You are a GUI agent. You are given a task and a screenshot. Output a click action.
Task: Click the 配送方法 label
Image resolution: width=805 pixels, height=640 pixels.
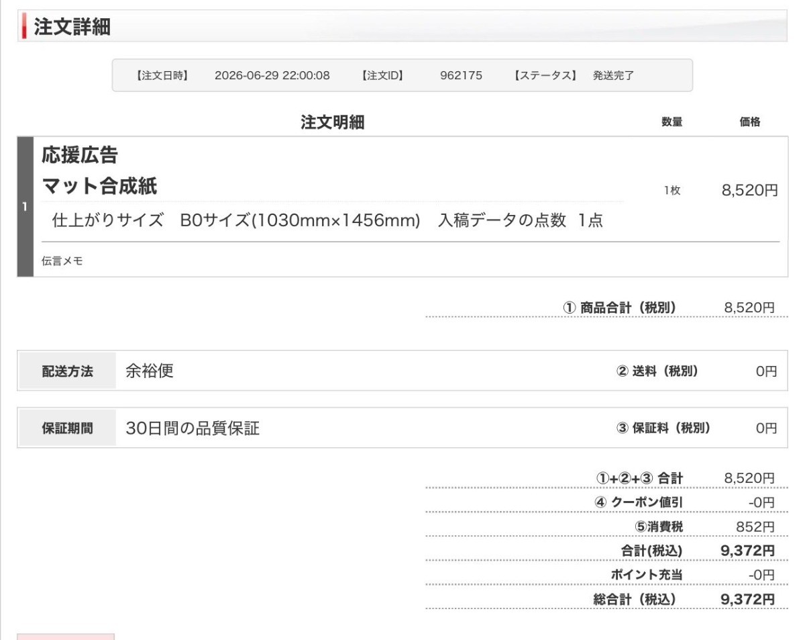click(67, 371)
